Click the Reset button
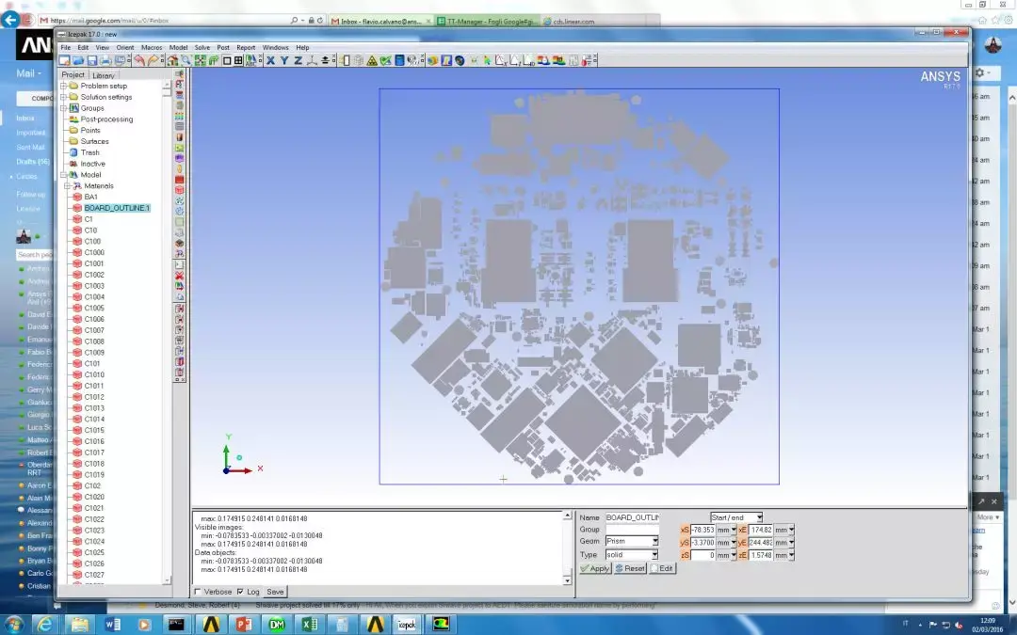This screenshot has width=1017, height=635. [x=631, y=568]
